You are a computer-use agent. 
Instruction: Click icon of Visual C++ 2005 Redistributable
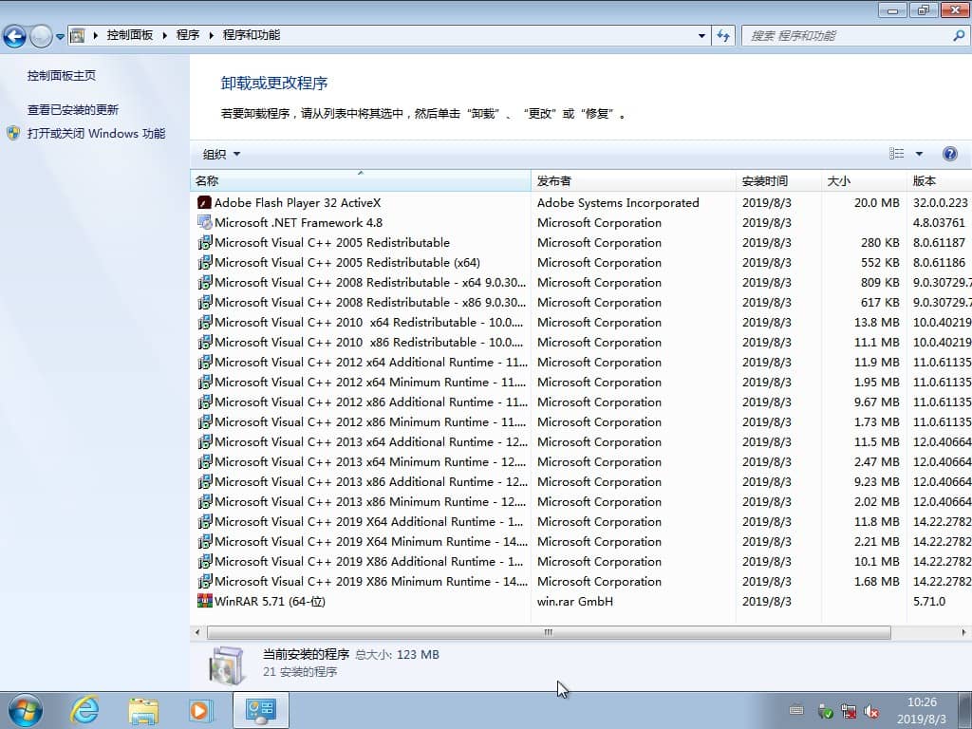[205, 242]
